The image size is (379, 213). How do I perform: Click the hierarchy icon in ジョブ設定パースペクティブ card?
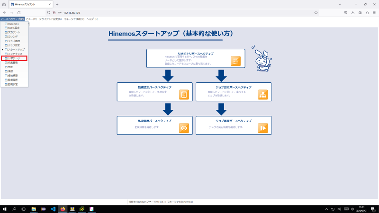click(263, 94)
